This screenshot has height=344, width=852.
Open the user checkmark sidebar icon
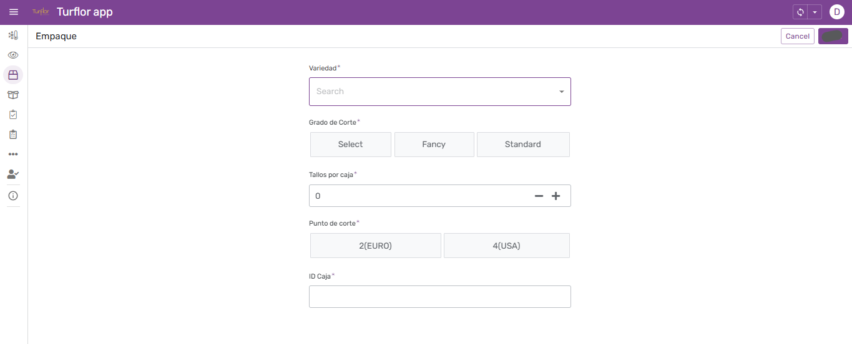point(13,174)
